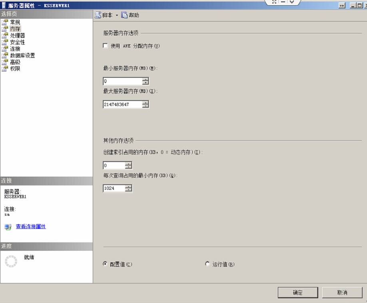Go to the 高级 page
Viewport: 367px width, 303px height.
tap(15, 62)
